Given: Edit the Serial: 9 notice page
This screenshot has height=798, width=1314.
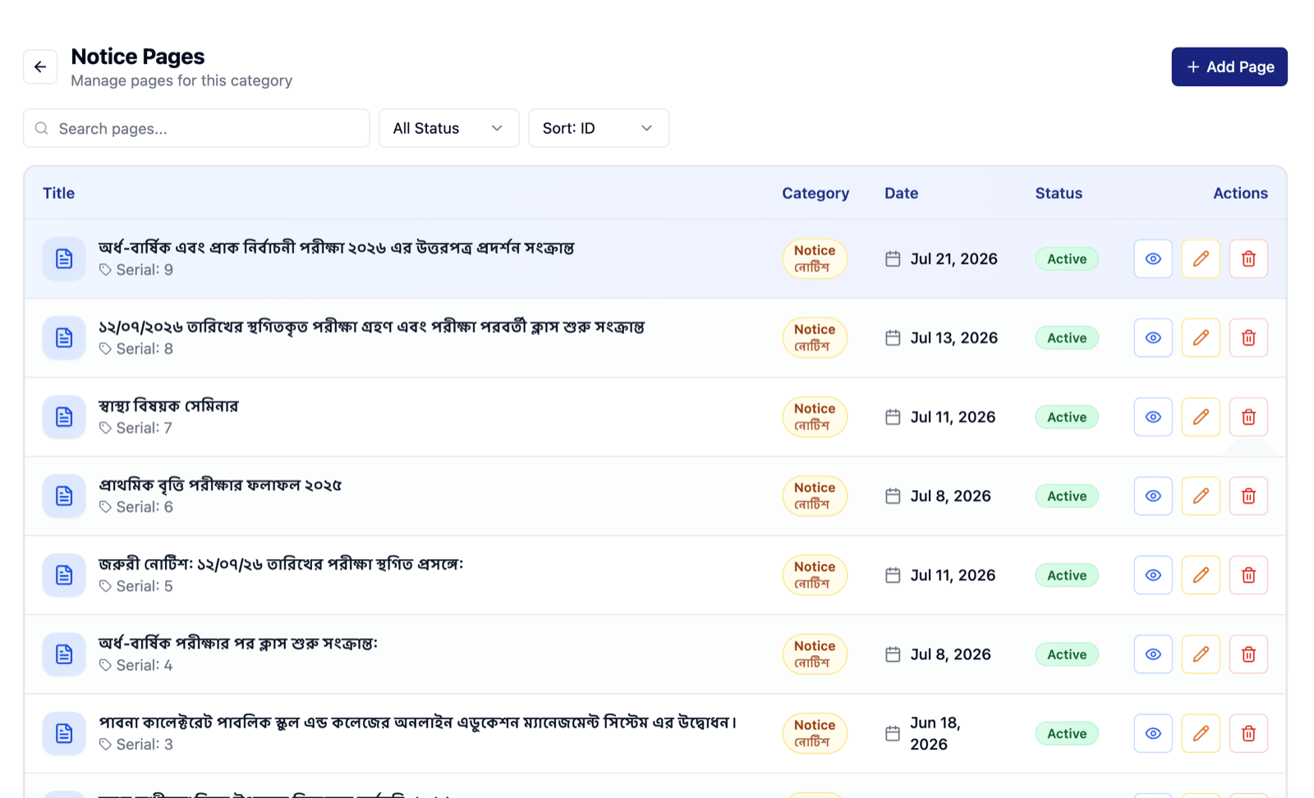Looking at the screenshot, I should click(1201, 259).
